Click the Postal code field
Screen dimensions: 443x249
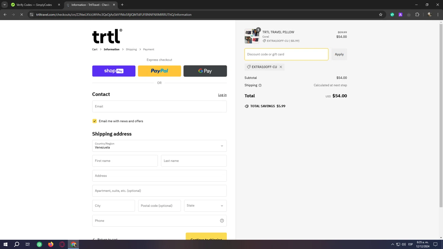(x=159, y=206)
